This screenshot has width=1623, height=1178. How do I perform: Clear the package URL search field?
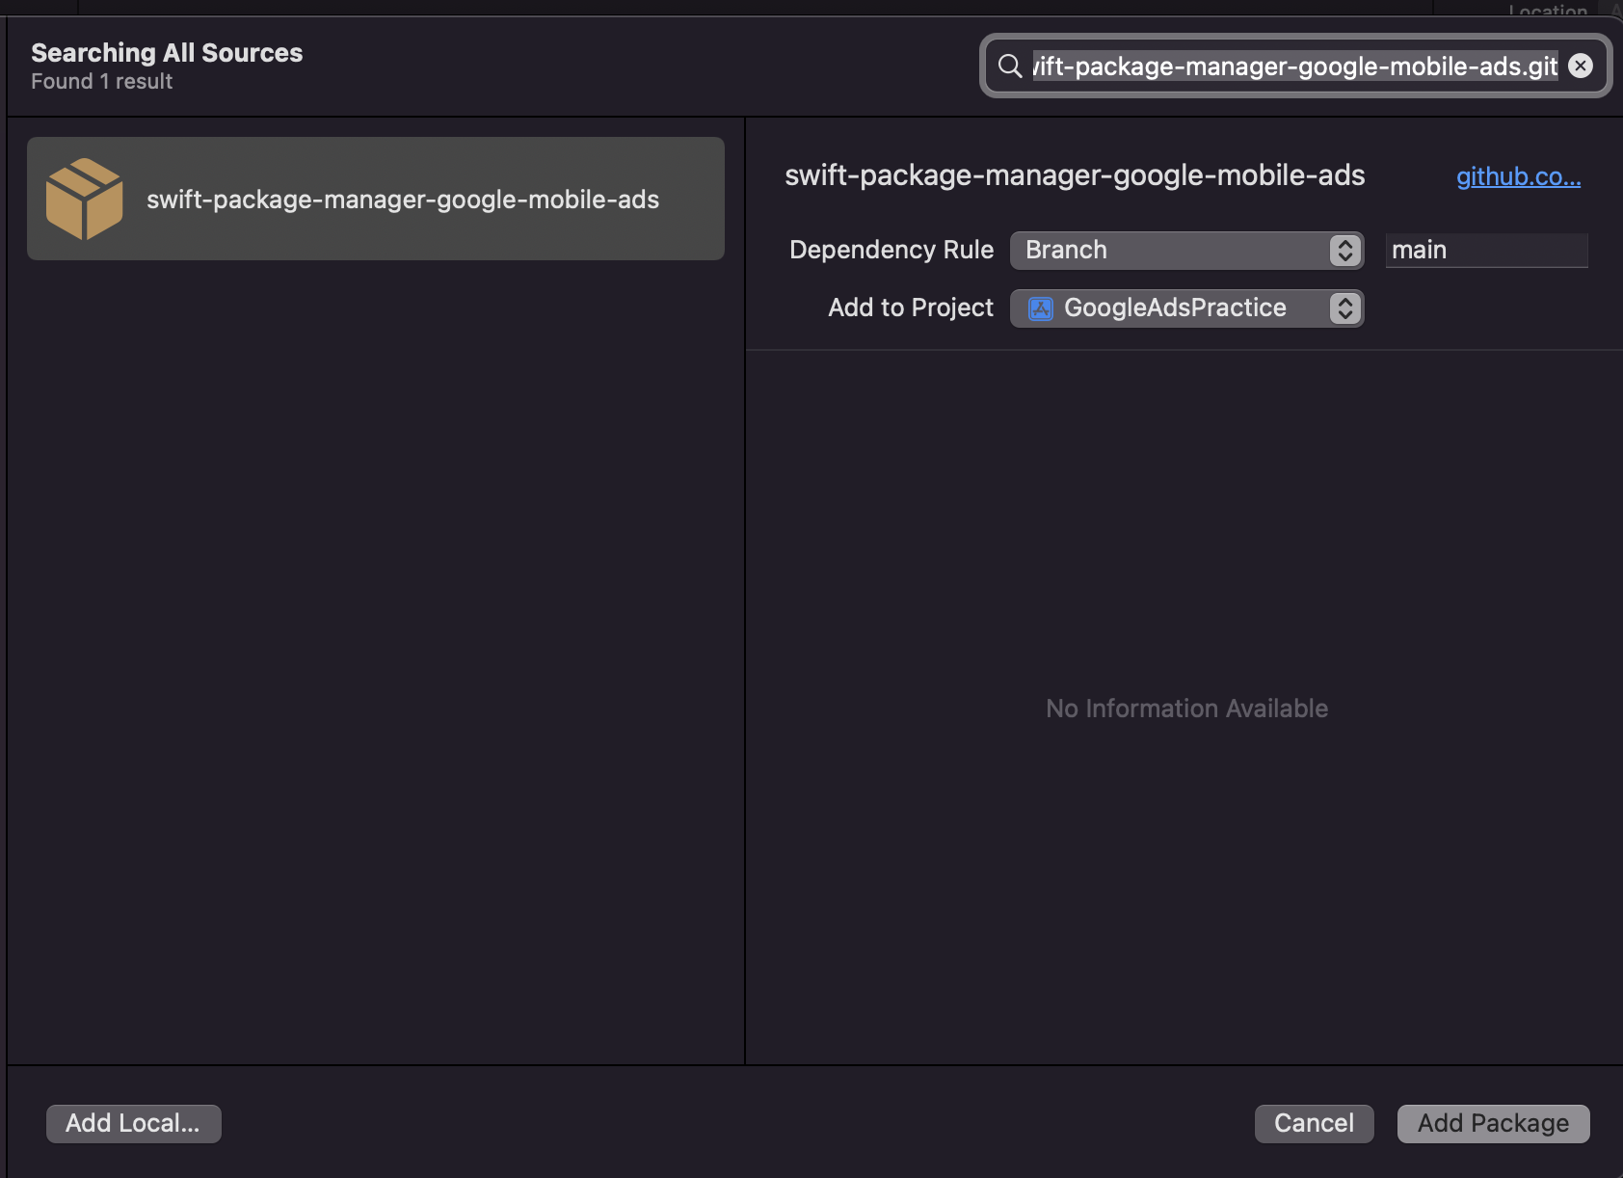coord(1581,66)
